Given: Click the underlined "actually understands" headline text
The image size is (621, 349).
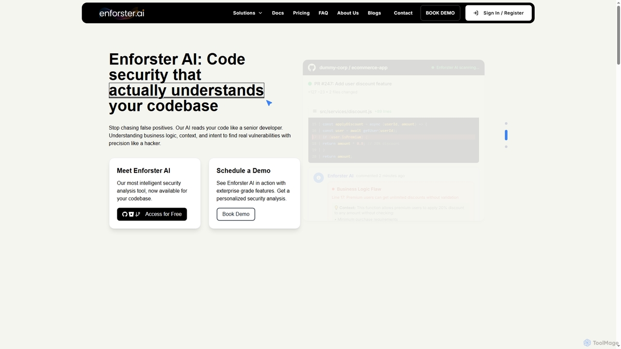Looking at the screenshot, I should [x=186, y=90].
